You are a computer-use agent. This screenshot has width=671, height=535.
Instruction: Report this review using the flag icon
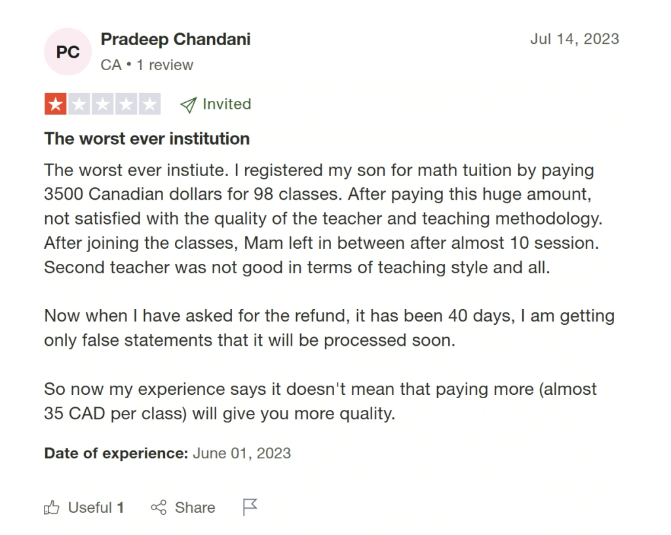click(250, 507)
